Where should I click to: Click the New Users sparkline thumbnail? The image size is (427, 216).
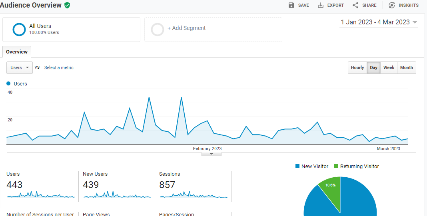tap(117, 195)
